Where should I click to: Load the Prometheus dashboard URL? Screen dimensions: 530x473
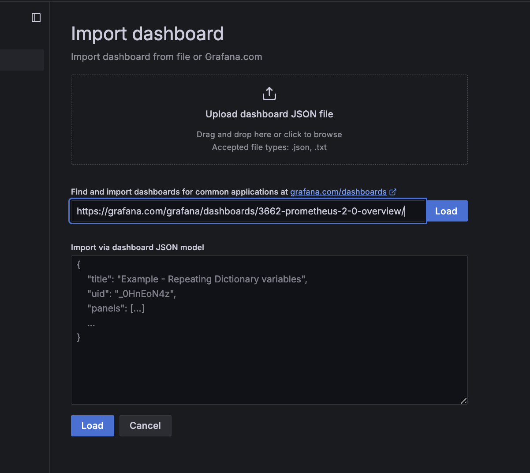tap(447, 211)
